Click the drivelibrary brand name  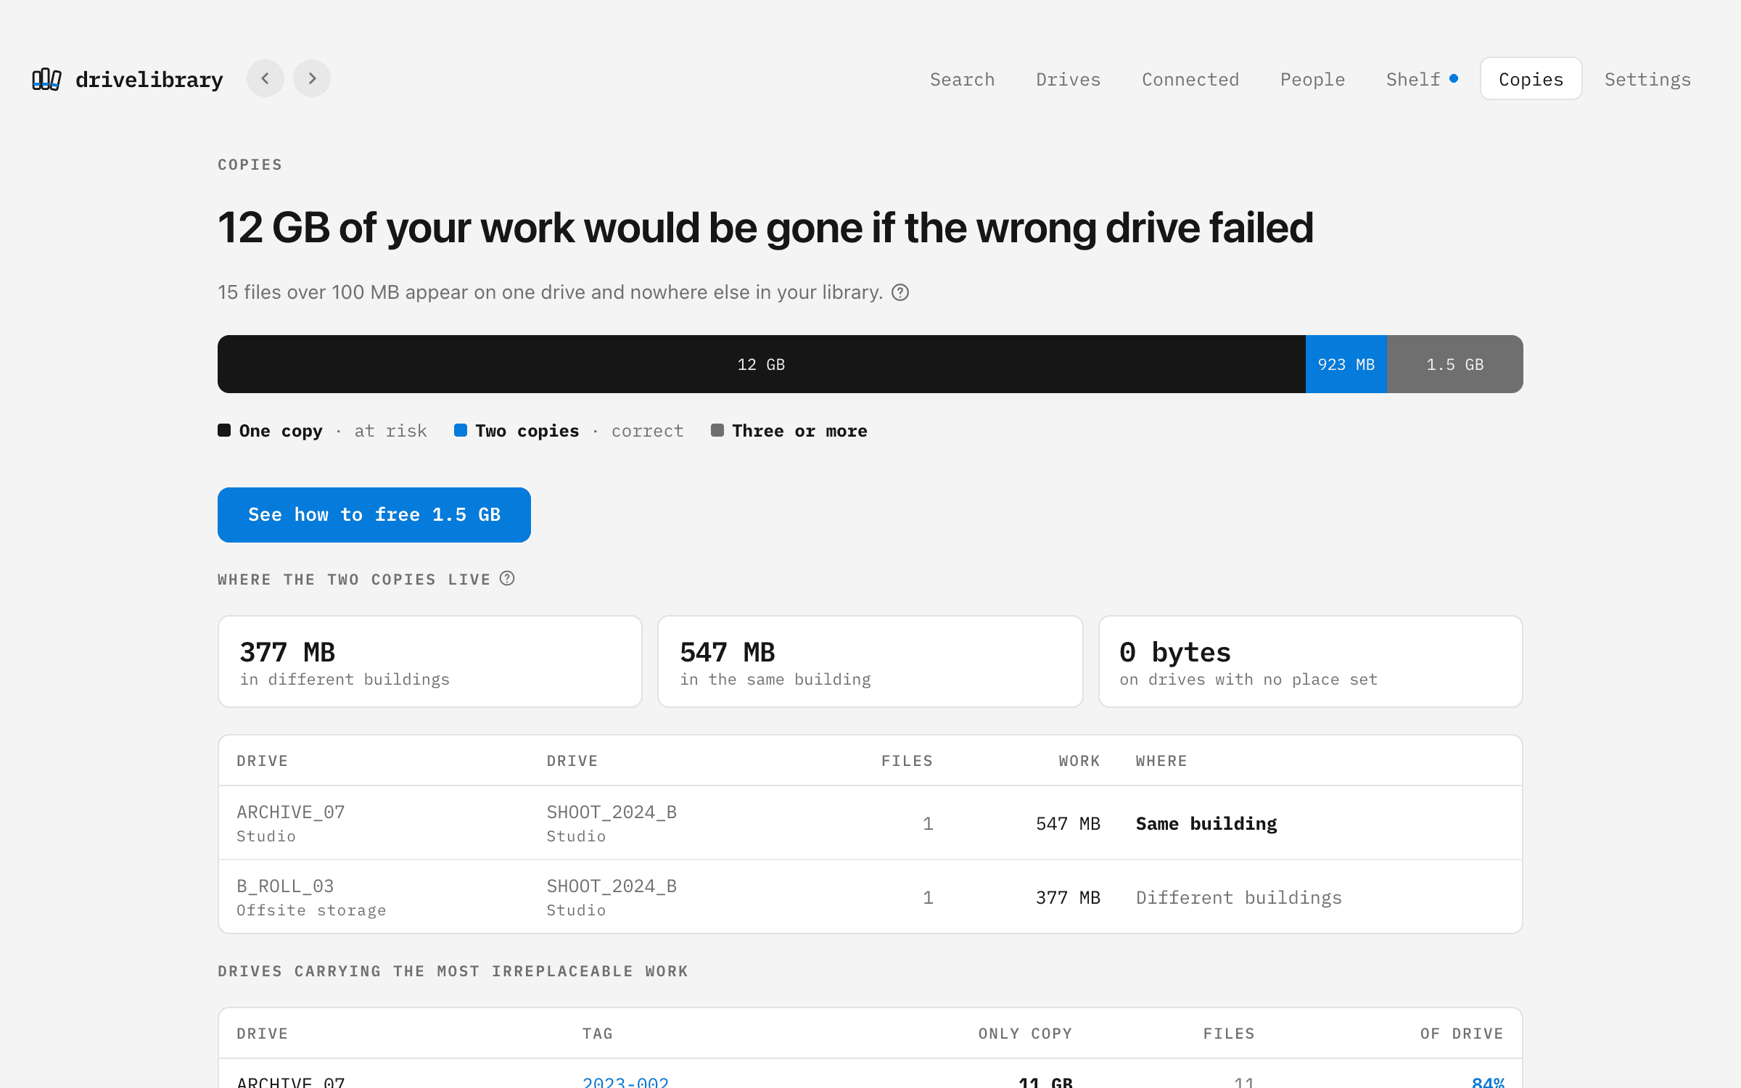tap(149, 79)
